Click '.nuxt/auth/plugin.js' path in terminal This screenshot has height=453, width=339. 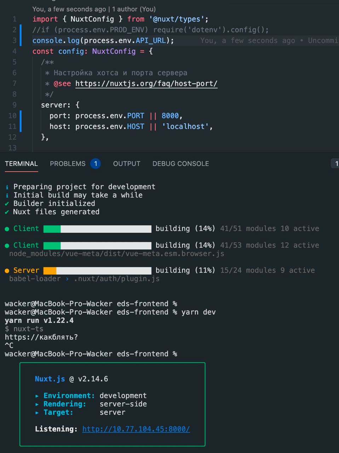click(117, 279)
